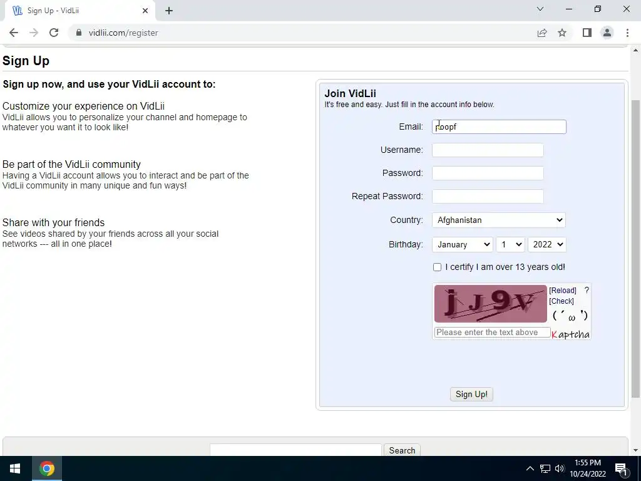
Task: Open the tab search chevron
Action: 540,9
